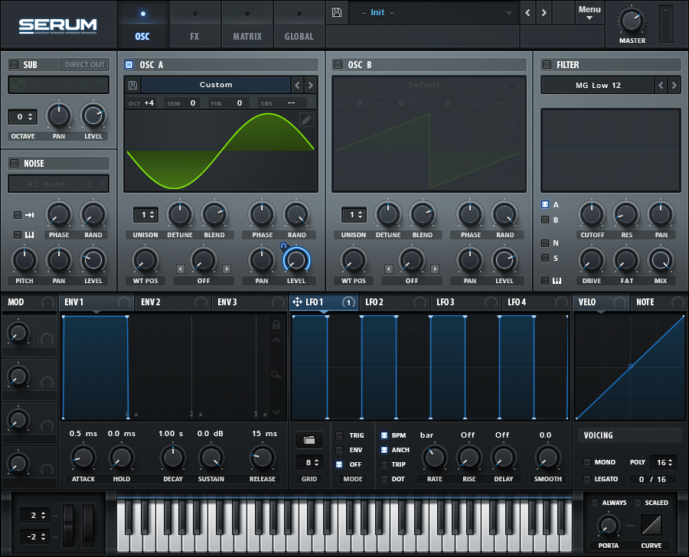Click the OSC A LEVEL knob
Screen dimensions: 689x557
click(x=296, y=260)
